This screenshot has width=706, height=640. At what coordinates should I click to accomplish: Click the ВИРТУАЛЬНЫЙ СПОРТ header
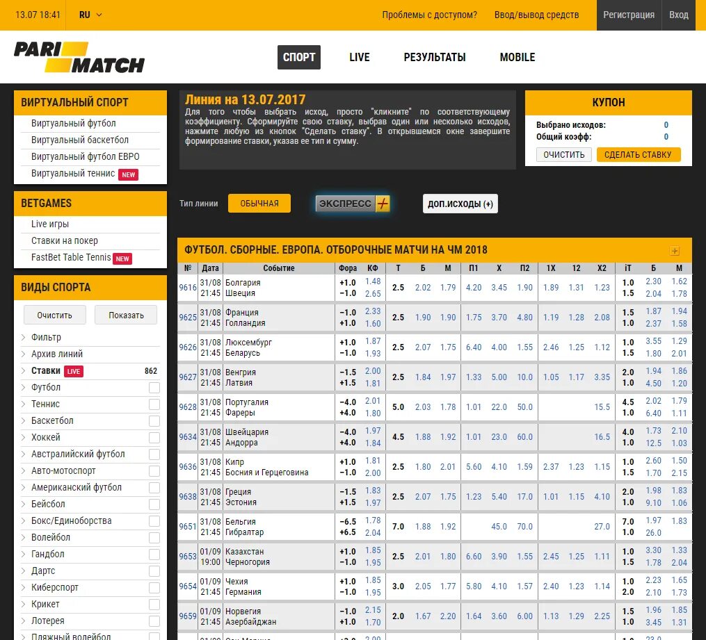90,103
